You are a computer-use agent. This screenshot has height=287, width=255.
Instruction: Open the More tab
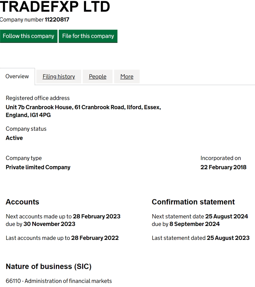127,76
